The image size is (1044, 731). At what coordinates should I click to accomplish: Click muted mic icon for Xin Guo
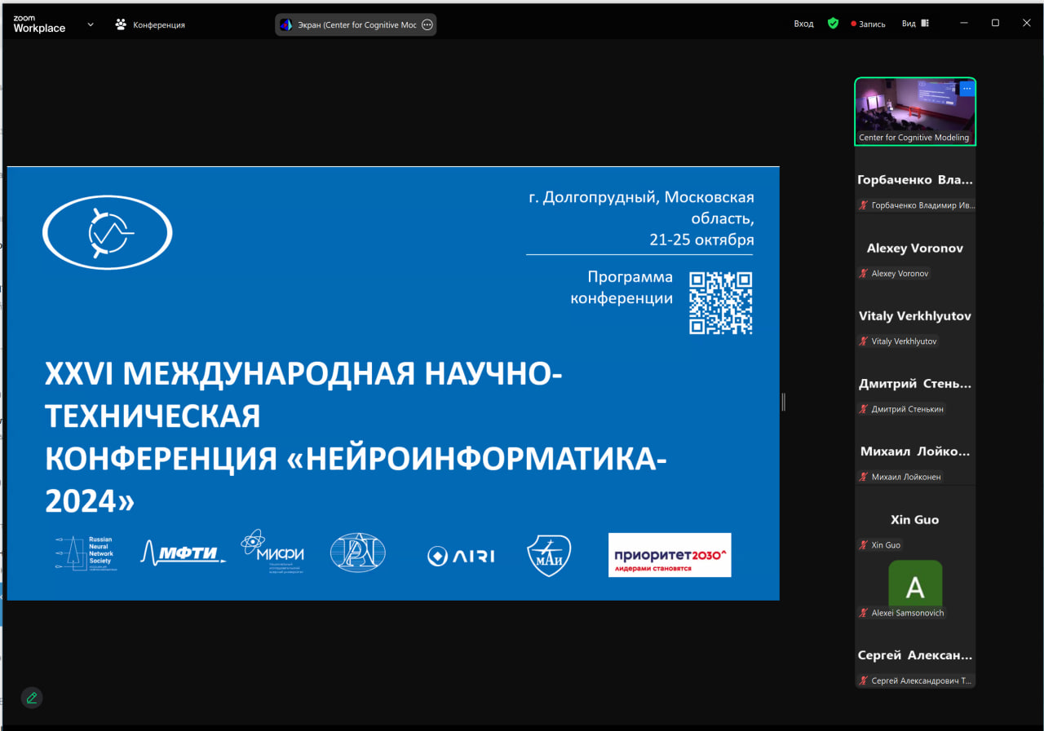pyautogui.click(x=863, y=545)
